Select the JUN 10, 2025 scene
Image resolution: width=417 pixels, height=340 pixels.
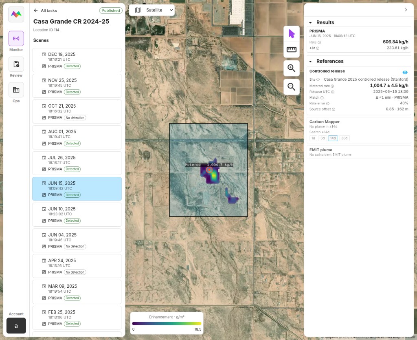click(x=77, y=214)
